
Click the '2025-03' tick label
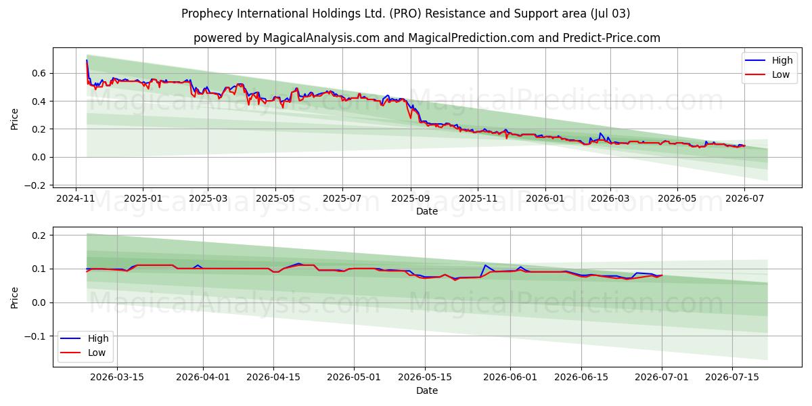point(208,198)
